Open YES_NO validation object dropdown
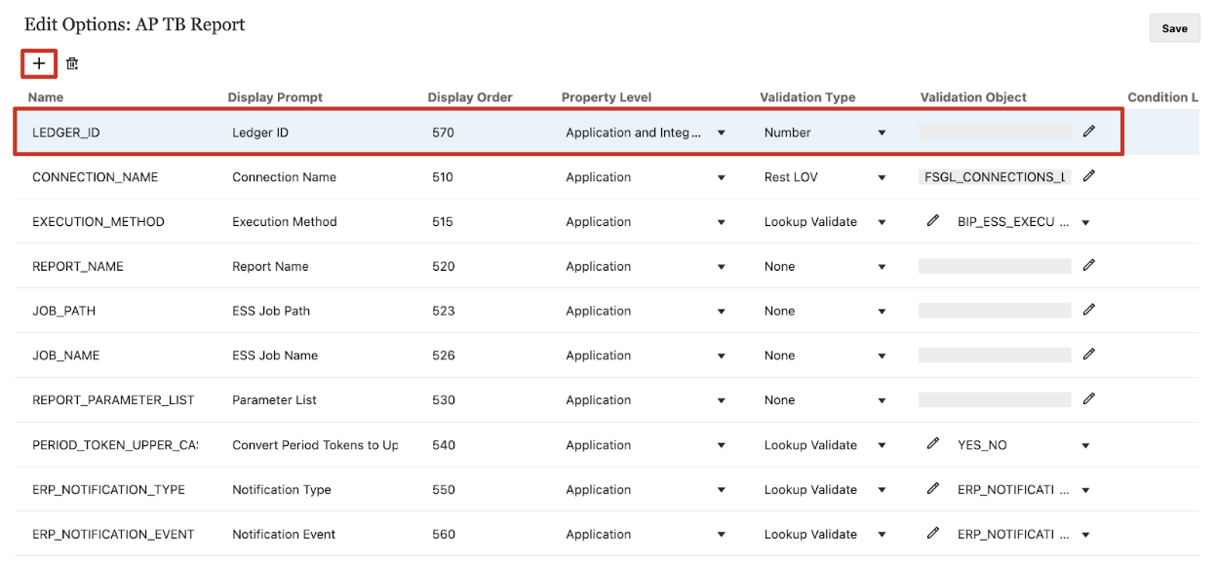This screenshot has width=1219, height=561. click(1085, 446)
